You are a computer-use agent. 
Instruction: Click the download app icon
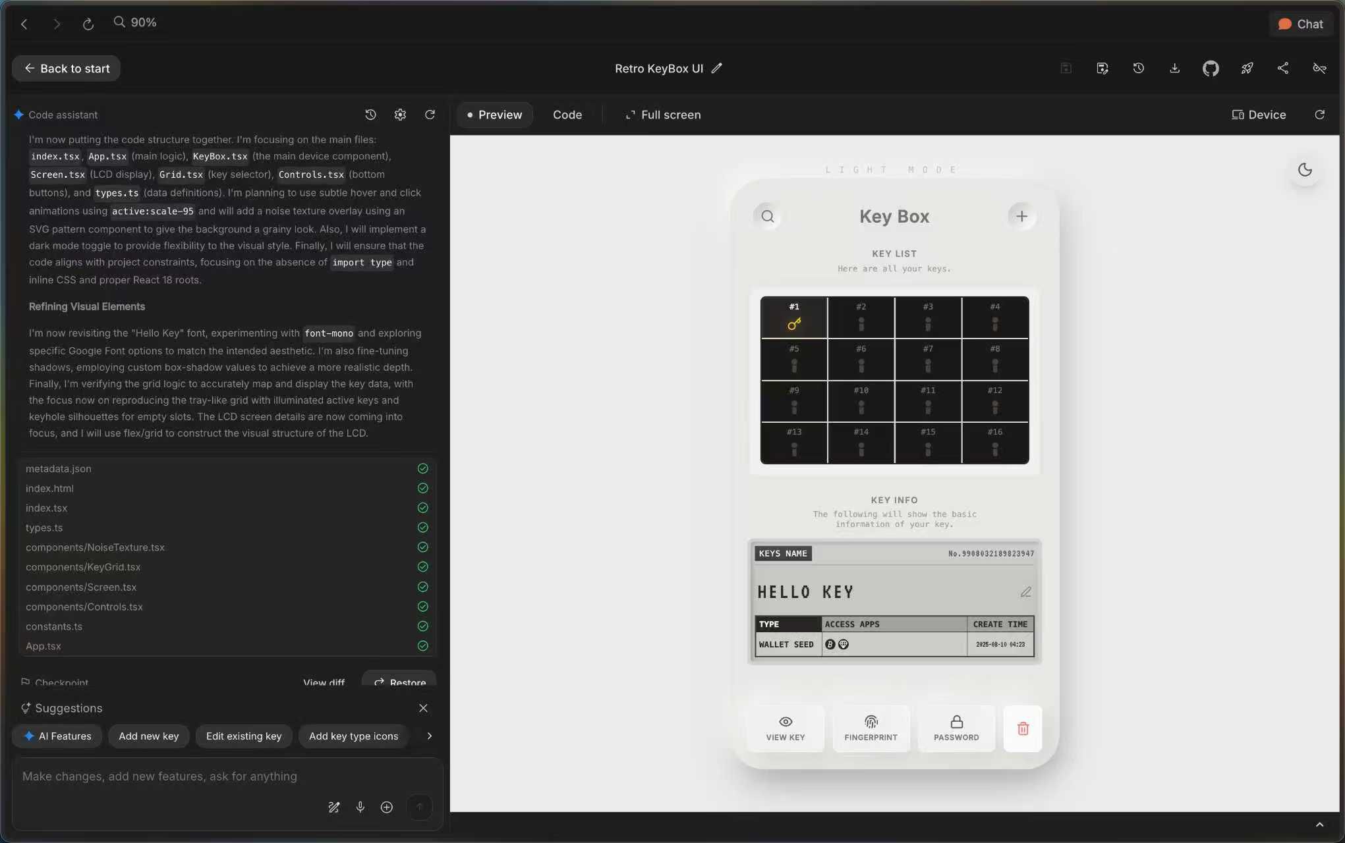tap(1174, 68)
